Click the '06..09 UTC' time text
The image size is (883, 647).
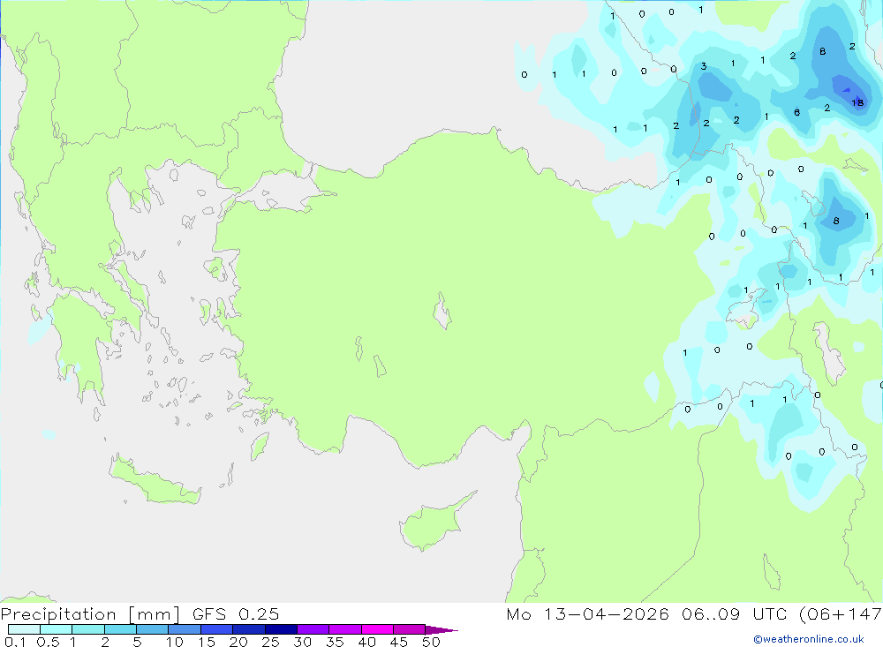point(735,613)
